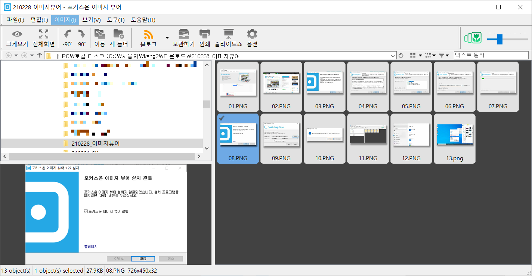
Task: Open the address path dropdown
Action: coord(393,56)
